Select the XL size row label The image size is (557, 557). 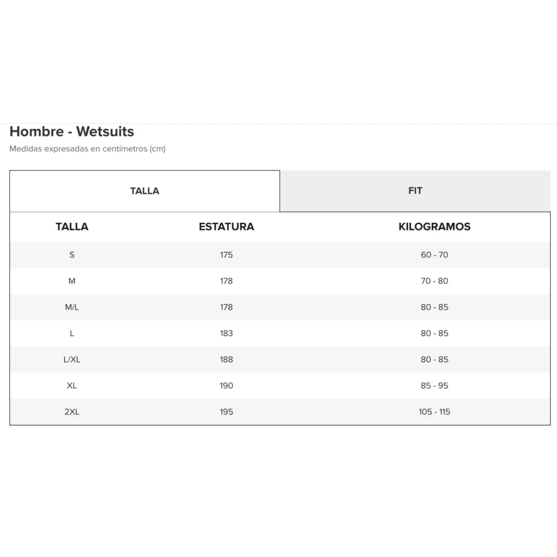[x=72, y=386]
